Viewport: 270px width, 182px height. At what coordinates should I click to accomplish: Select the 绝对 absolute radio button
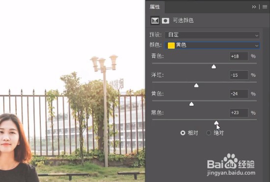tap(209, 133)
